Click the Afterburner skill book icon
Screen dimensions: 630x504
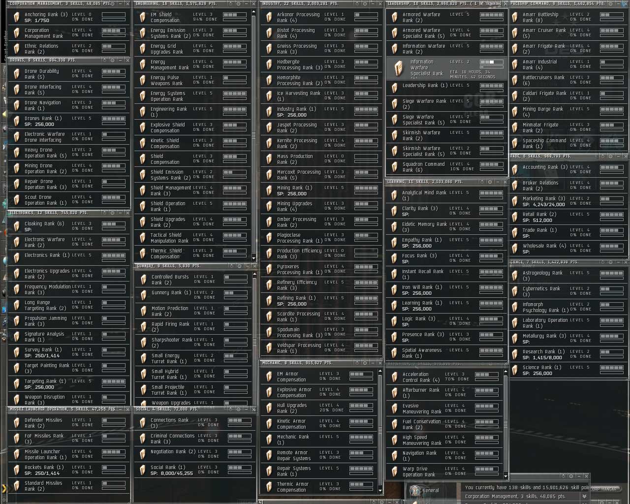(x=394, y=393)
